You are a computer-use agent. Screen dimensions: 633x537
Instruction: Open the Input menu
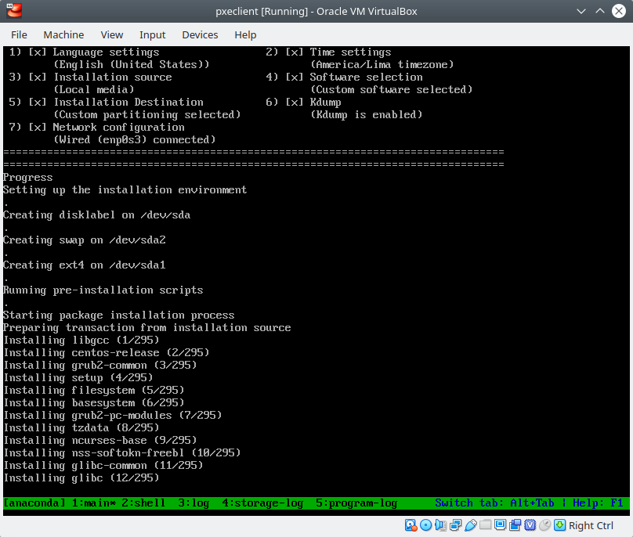152,34
